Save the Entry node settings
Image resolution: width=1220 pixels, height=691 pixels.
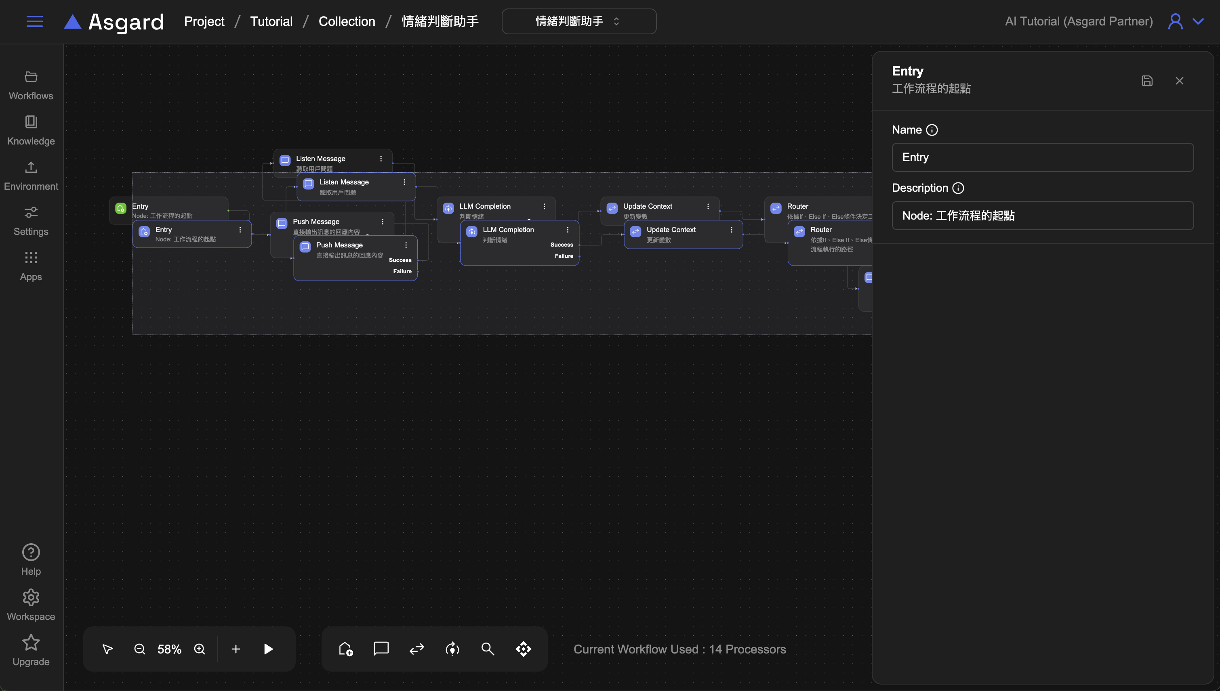(1147, 81)
